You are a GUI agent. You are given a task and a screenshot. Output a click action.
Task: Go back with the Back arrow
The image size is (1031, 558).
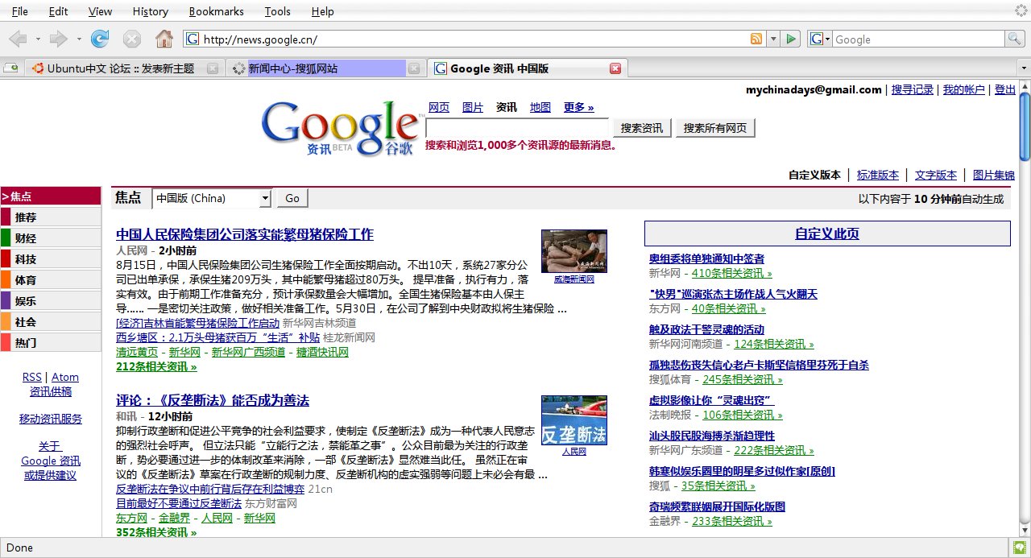click(x=18, y=39)
